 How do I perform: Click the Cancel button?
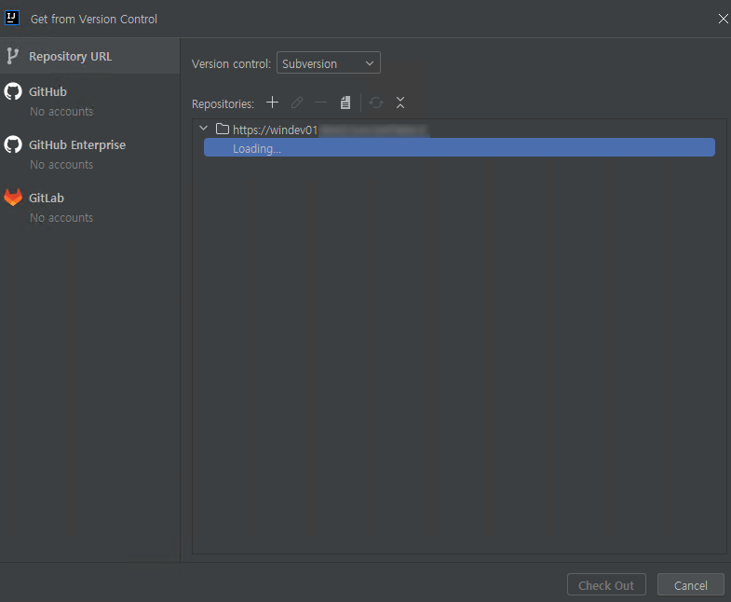point(690,584)
